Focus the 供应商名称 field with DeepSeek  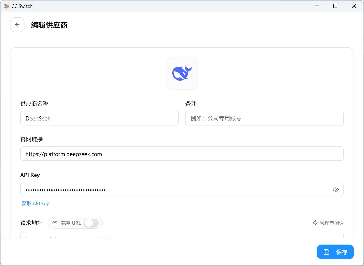[x=99, y=118]
